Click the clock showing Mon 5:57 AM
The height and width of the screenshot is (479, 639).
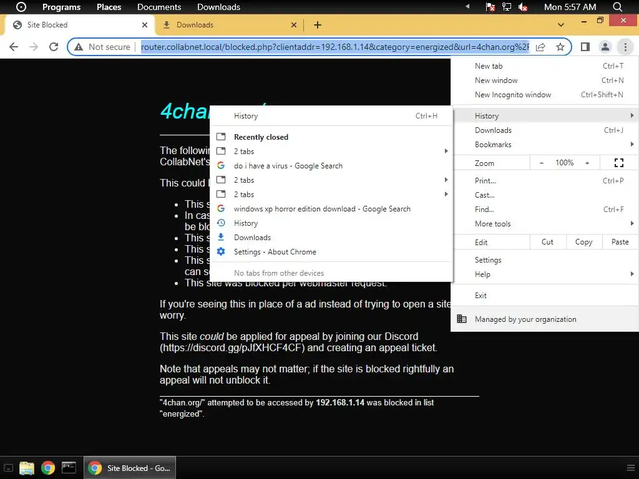(570, 7)
